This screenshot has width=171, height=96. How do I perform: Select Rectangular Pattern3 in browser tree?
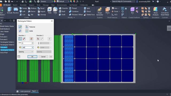pos(7,50)
